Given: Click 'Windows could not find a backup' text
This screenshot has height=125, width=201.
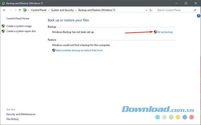Looking at the screenshot, I should click(81, 45).
